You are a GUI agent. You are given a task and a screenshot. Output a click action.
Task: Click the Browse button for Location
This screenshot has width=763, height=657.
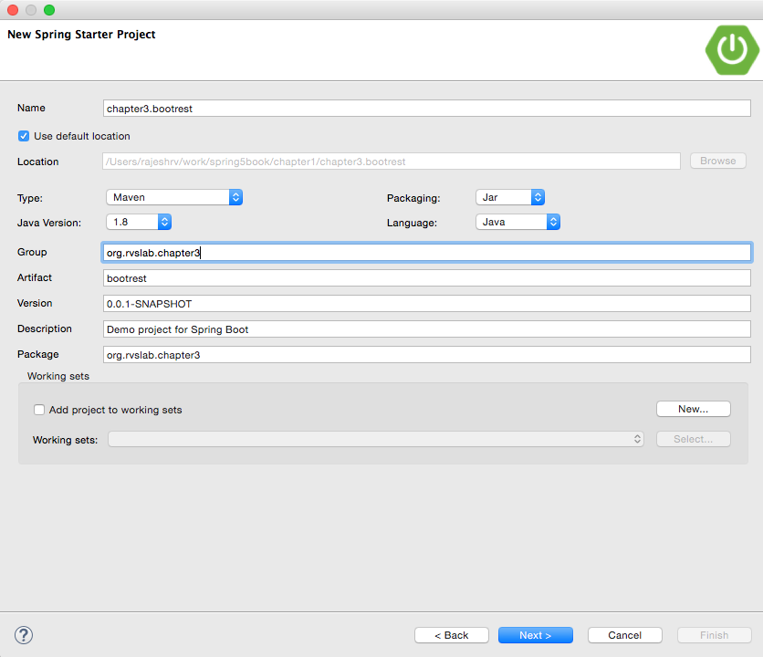(x=718, y=161)
